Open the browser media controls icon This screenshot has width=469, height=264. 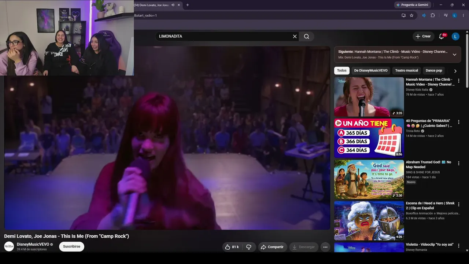tap(446, 15)
